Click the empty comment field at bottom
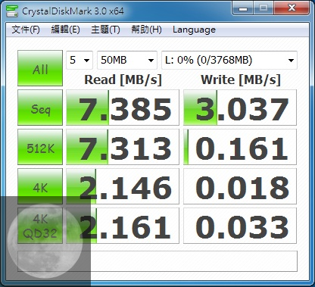Screen dimensions: 315x287 click(x=157, y=261)
